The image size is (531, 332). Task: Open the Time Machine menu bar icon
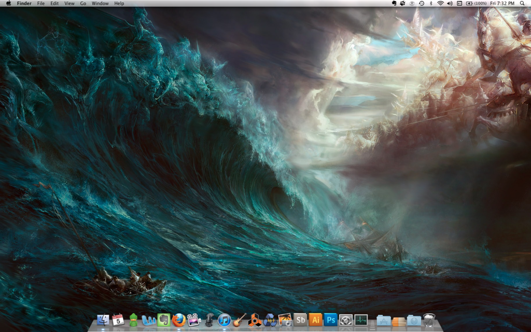tap(422, 4)
